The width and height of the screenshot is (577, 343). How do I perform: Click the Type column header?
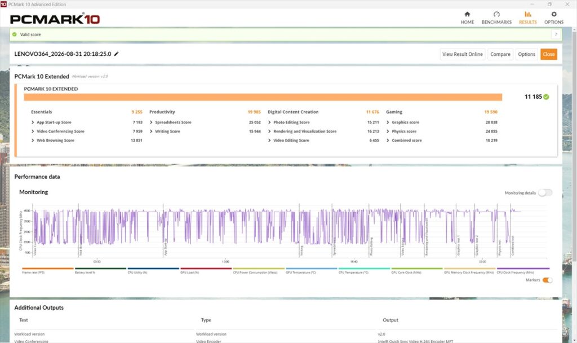(x=206, y=320)
